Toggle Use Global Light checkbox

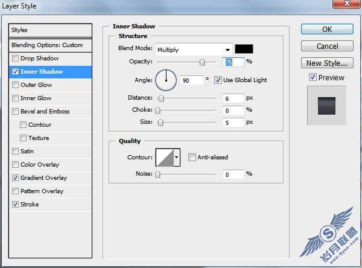click(218, 80)
